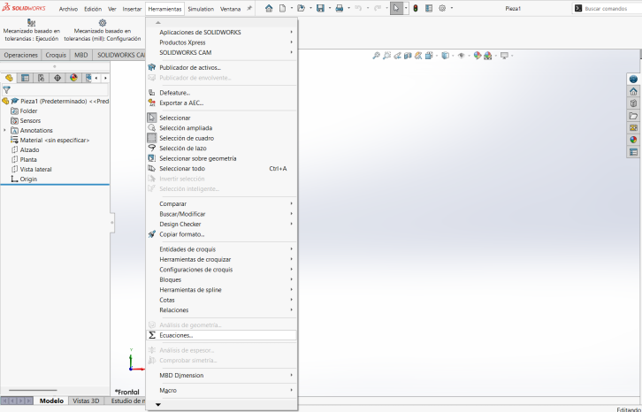This screenshot has width=642, height=412.
Task: Click the Defeature menu item
Action: click(x=221, y=93)
